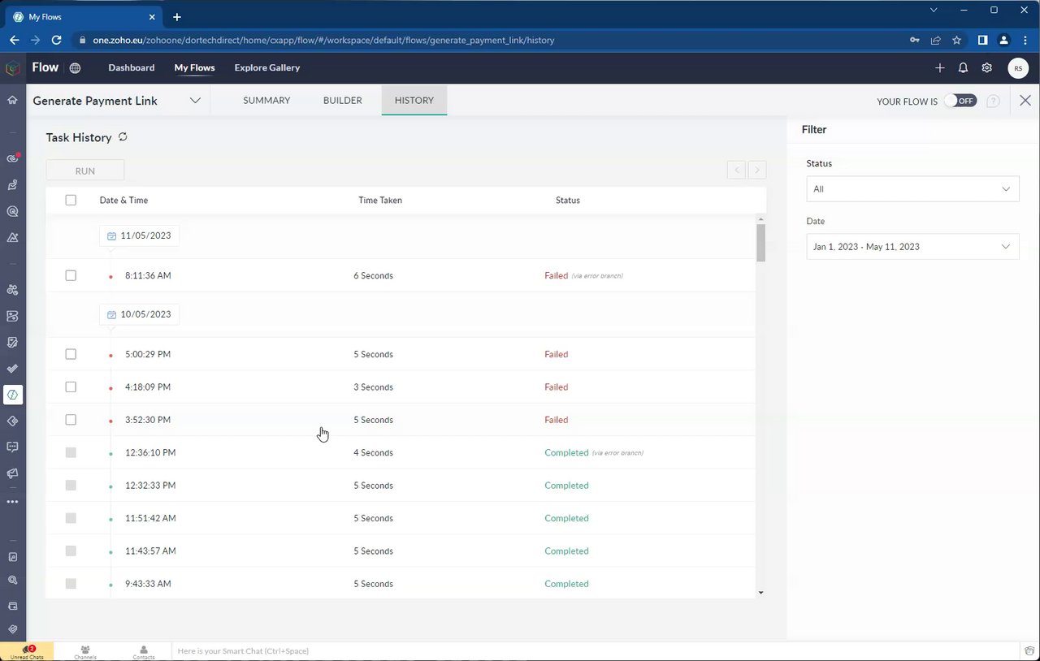Check the 12:36:10 PM completed task

click(71, 452)
